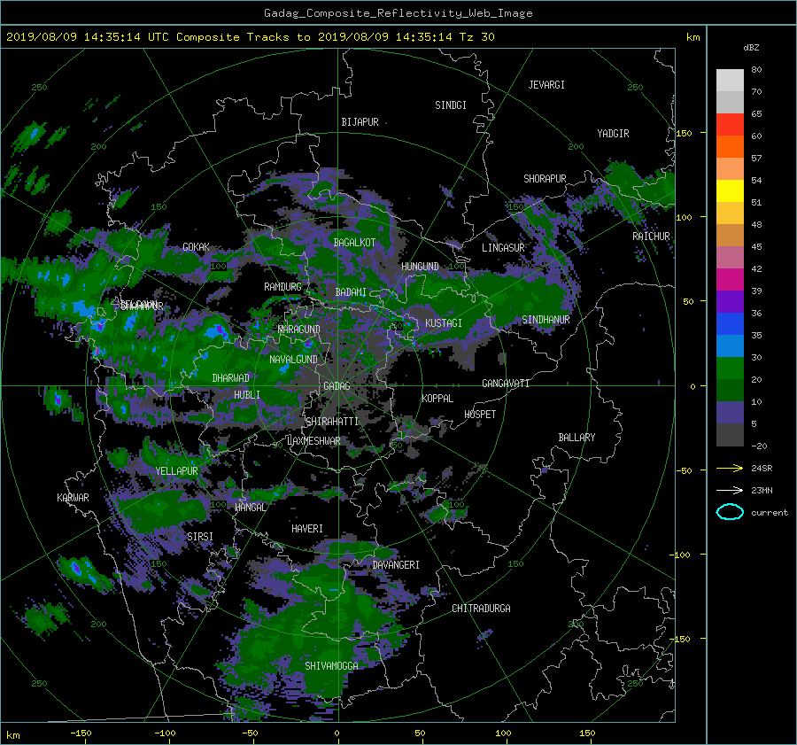Viewport: 797px width, 745px height.
Task: Click the 'km' label at bottom-left corner
Action: [x=12, y=735]
